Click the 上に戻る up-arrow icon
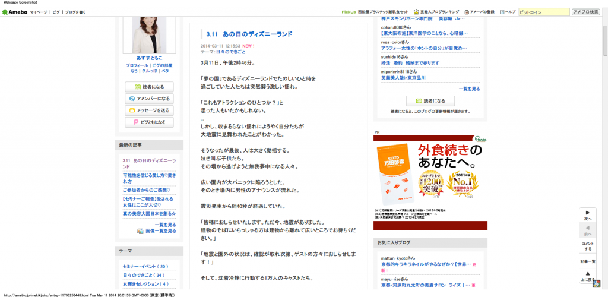 click(588, 276)
